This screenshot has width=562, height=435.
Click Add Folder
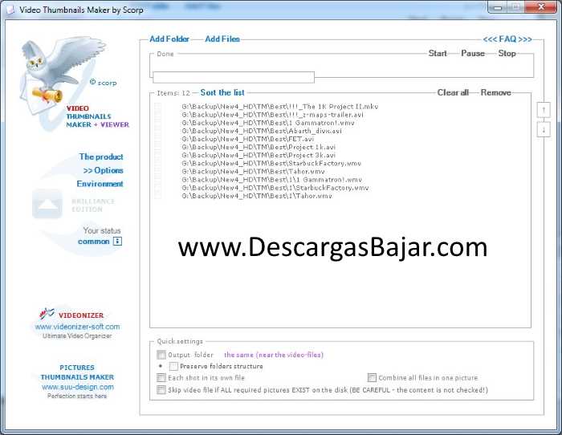point(169,39)
